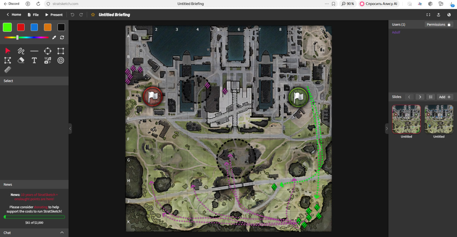Go to next slide

pos(420,97)
